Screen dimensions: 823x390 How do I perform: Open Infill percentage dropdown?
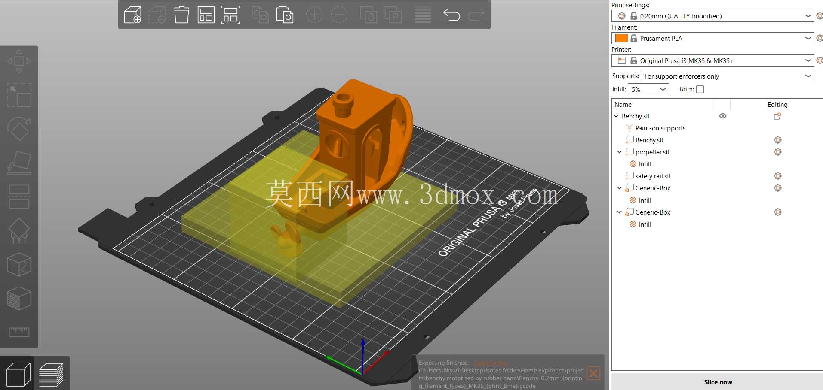click(648, 89)
